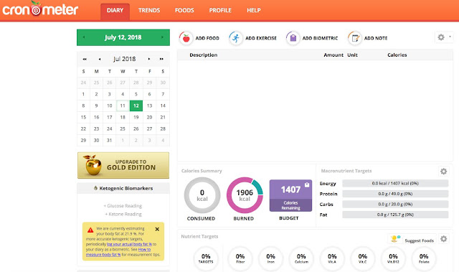This screenshot has width=459, height=272.
Task: Click the Jul 2018 month label
Action: point(125,59)
